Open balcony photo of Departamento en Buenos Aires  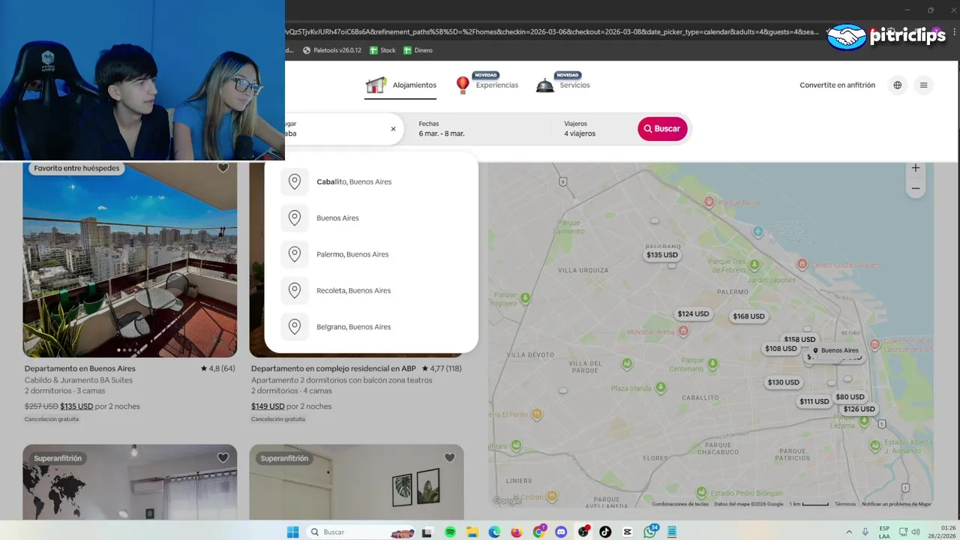pyautogui.click(x=130, y=259)
